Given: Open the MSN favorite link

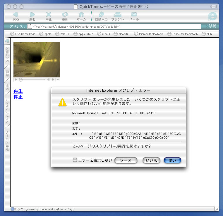Looking at the screenshot, I should point(207,34).
